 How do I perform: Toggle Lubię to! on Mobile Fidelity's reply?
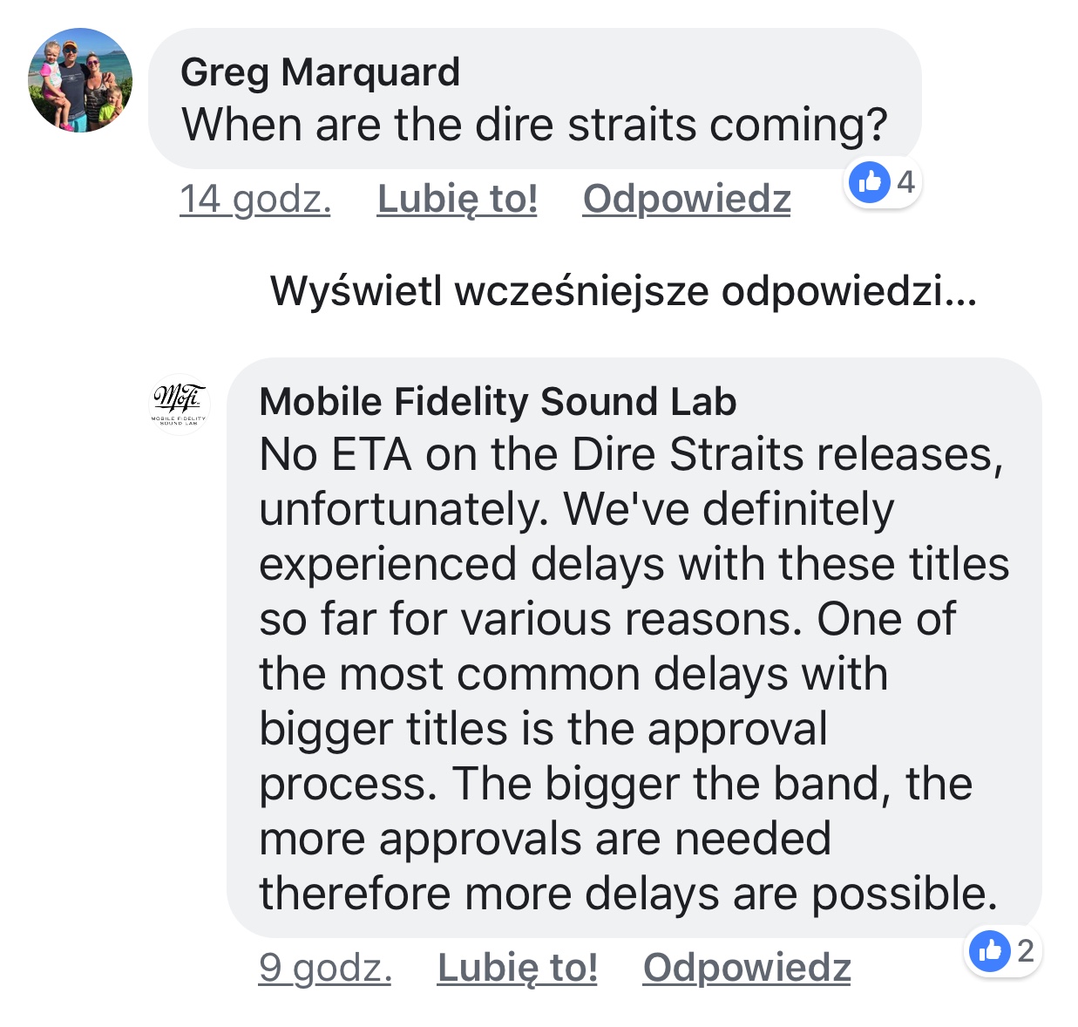[517, 968]
